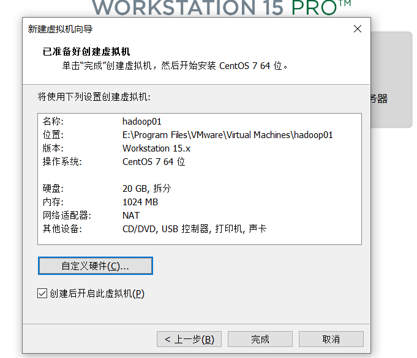Click the 位置: label
Viewport: 417px width, 358px height.
53,135
